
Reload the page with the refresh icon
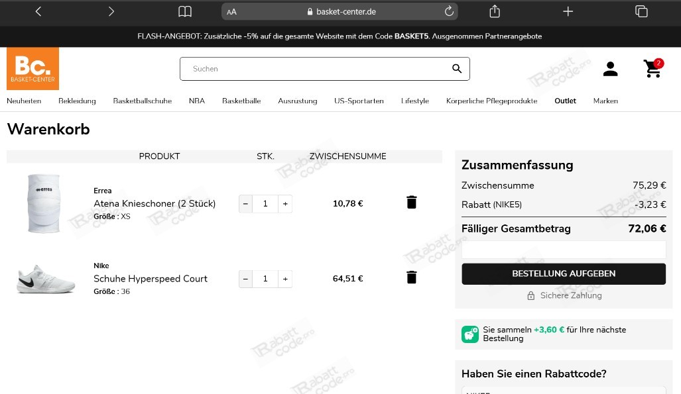click(x=449, y=11)
